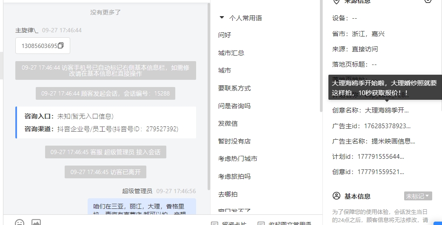Screen dimensions: 442x225
Task: Click the 客服 超级管理员 接入会话 message
Action: point(106,152)
